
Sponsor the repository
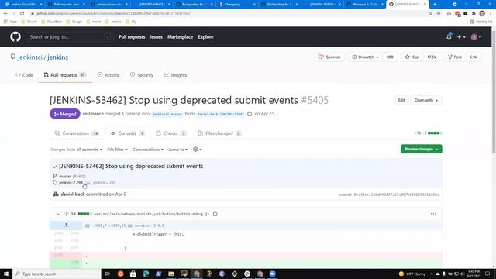(x=329, y=57)
